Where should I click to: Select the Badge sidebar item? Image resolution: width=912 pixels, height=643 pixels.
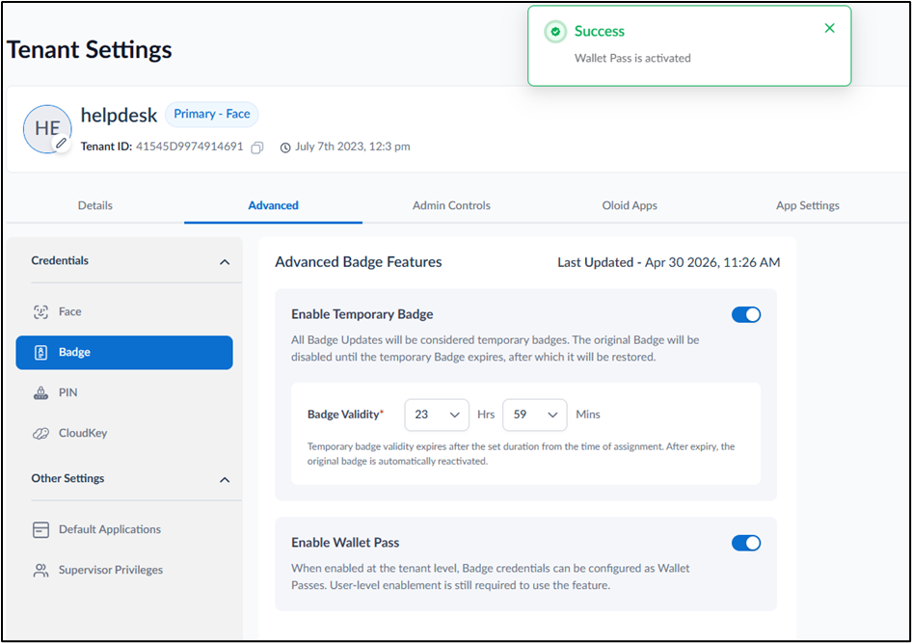click(124, 352)
